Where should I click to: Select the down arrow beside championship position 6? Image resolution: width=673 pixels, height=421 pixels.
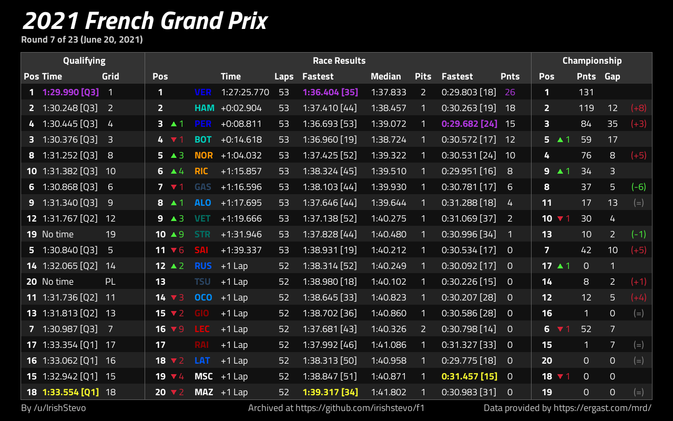pos(560,329)
